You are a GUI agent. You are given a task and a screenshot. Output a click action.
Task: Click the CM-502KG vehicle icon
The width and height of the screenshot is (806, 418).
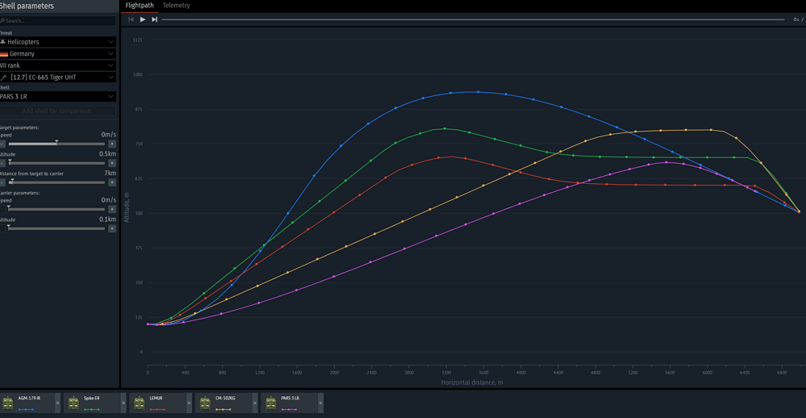click(x=205, y=403)
